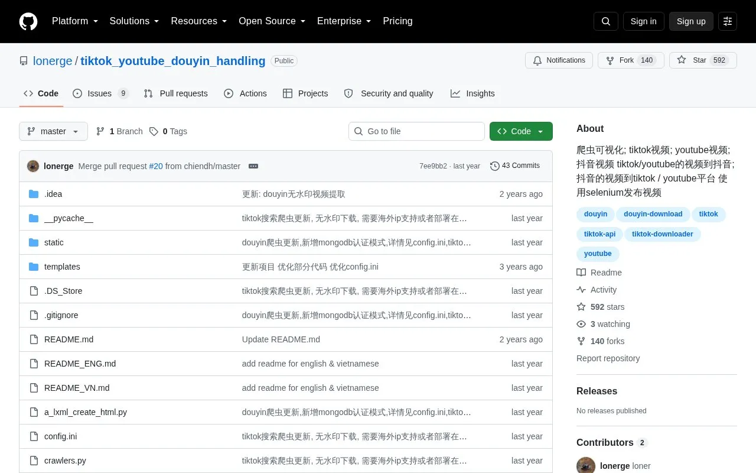Open the static folder
Viewport: 756px width, 473px height.
(x=54, y=242)
